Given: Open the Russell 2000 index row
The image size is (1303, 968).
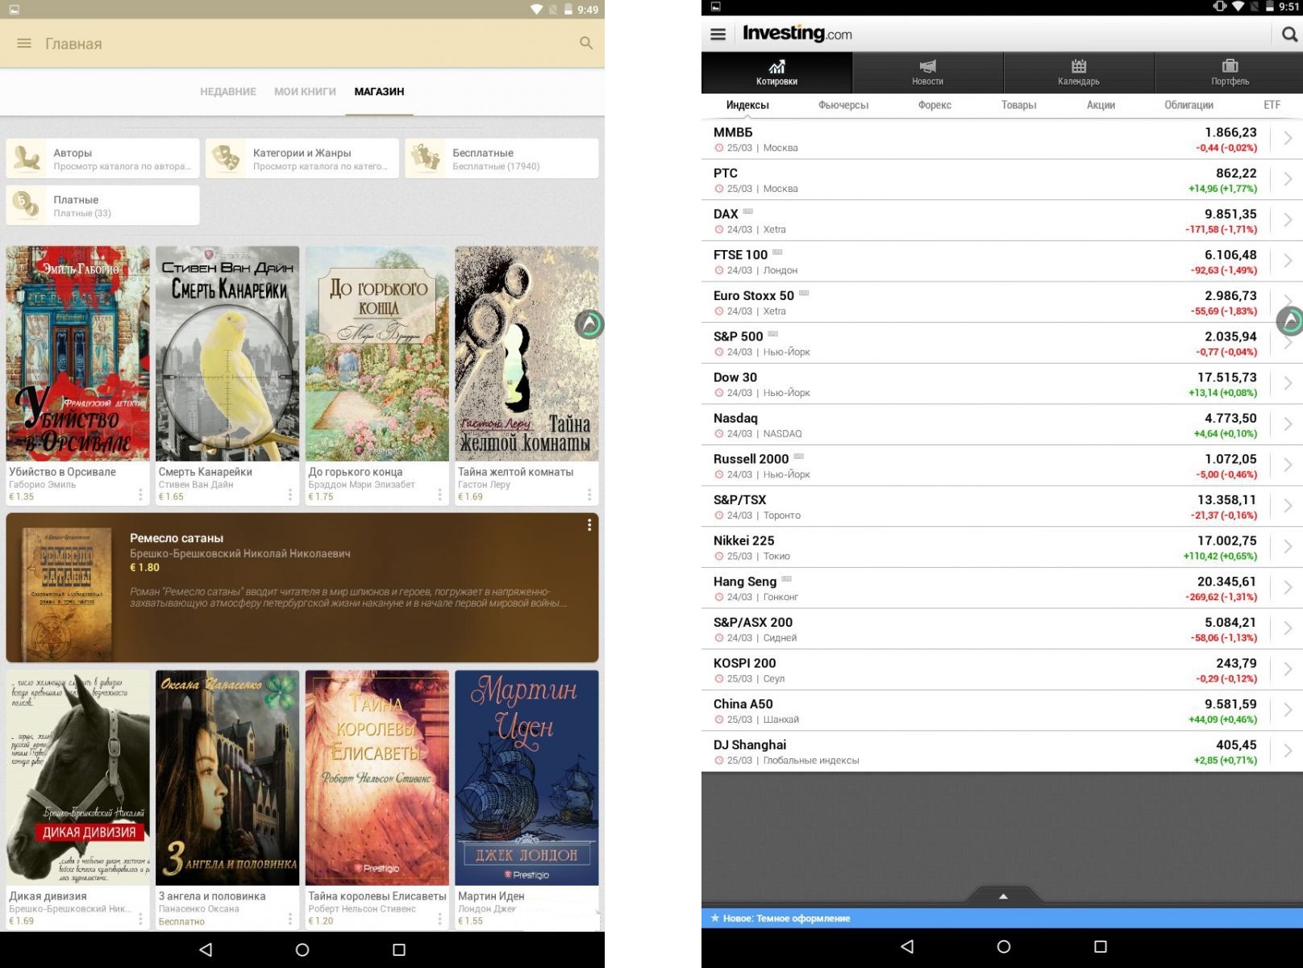Looking at the screenshot, I should point(1002,465).
